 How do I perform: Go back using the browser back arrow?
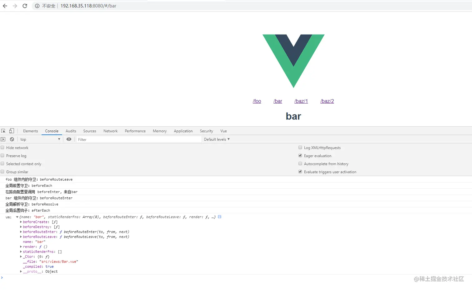point(5,6)
